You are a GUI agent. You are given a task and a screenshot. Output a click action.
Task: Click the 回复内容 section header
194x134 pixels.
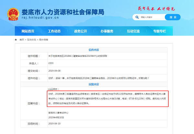pos(94,84)
